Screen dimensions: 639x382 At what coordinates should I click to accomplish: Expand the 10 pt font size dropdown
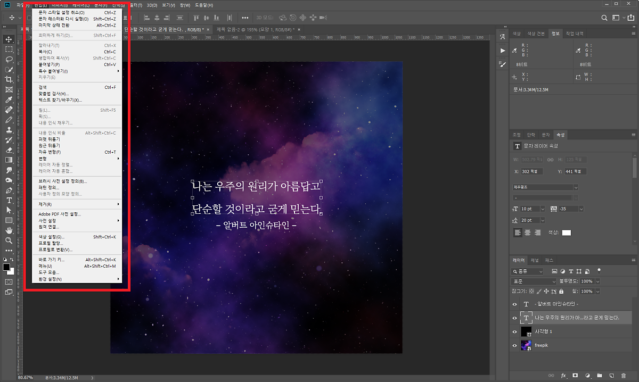(x=542, y=209)
